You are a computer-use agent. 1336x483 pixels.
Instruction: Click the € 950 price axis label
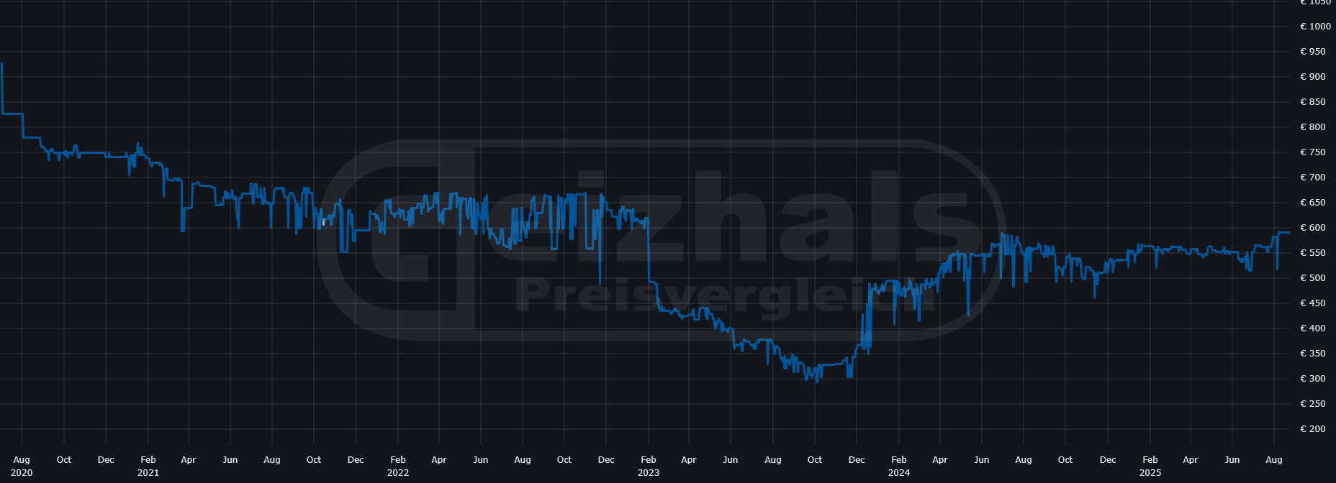(x=1312, y=52)
